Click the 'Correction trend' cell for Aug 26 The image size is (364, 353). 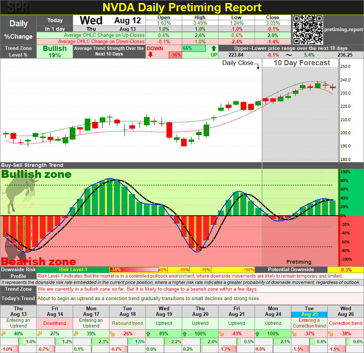pos(346,323)
